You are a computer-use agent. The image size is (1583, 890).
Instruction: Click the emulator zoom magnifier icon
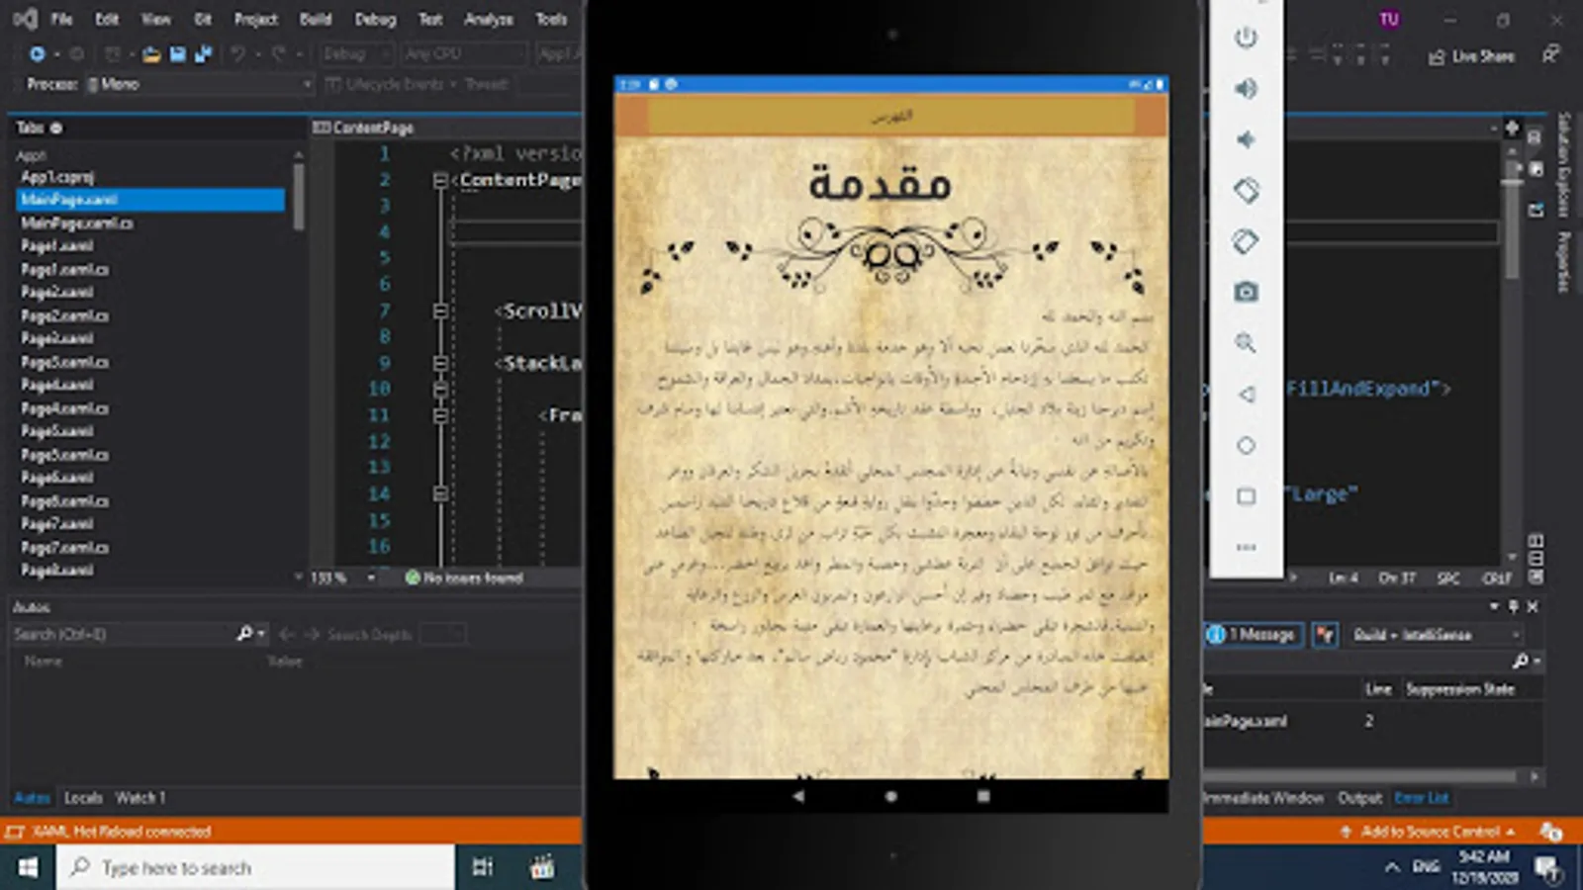tap(1246, 343)
